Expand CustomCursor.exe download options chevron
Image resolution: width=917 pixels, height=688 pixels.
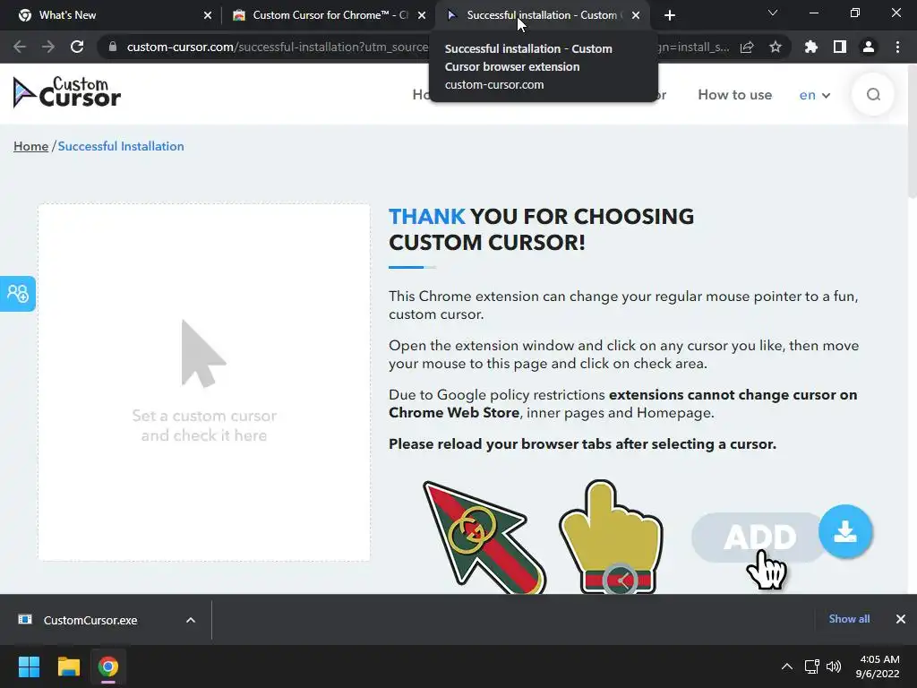[x=191, y=620]
